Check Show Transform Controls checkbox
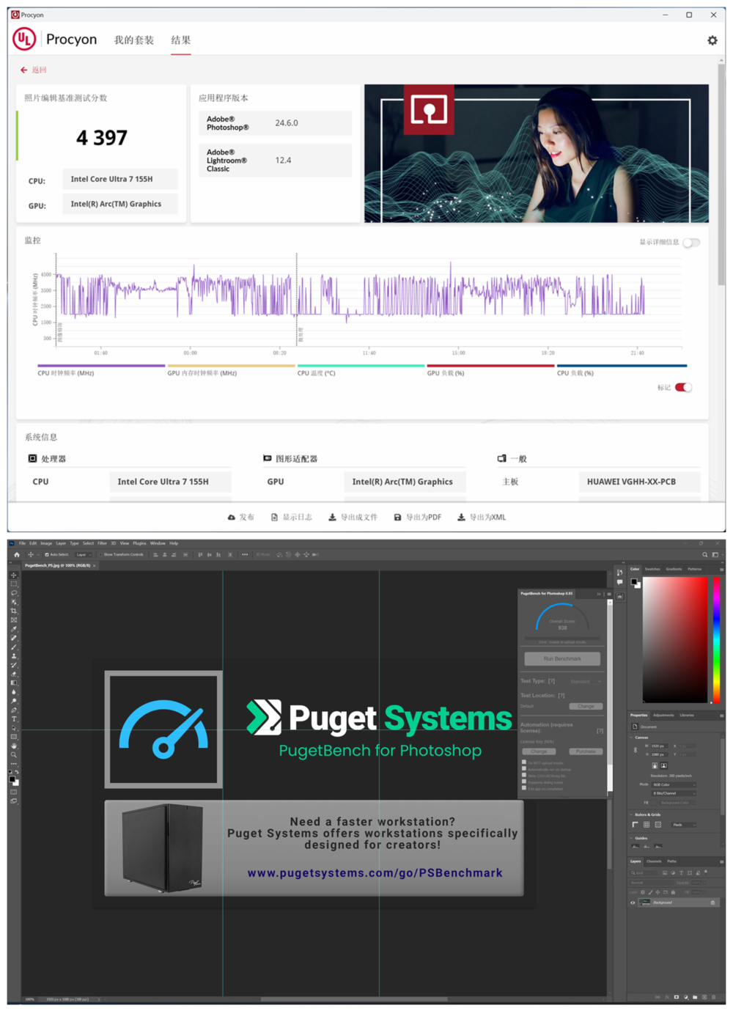This screenshot has width=733, height=1011. tap(100, 555)
